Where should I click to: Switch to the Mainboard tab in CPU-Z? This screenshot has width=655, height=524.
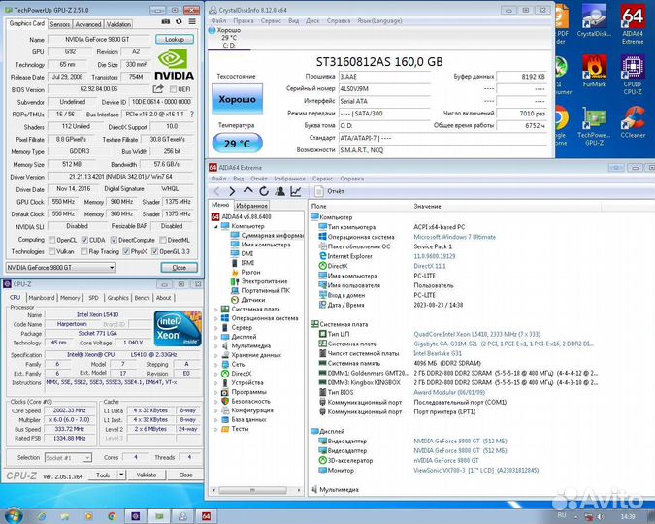tap(42, 298)
